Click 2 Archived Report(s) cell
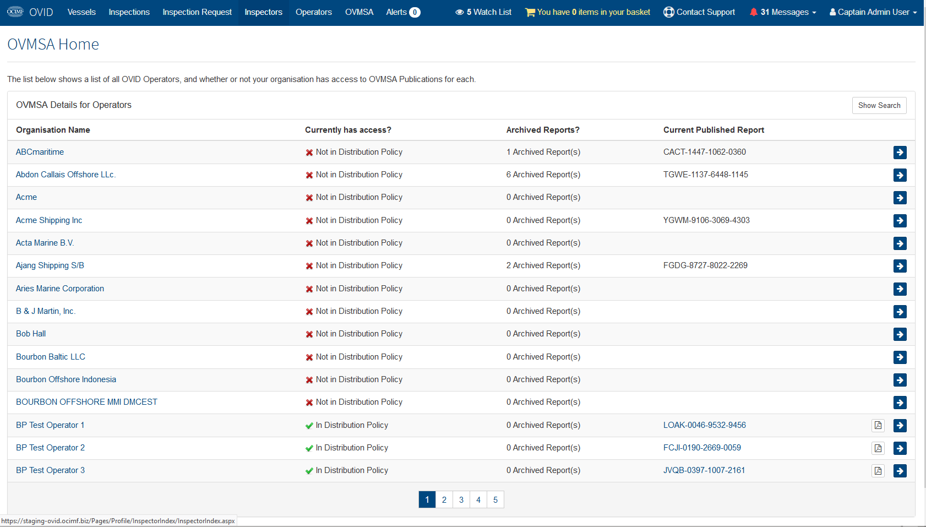This screenshot has height=527, width=926. tap(543, 265)
